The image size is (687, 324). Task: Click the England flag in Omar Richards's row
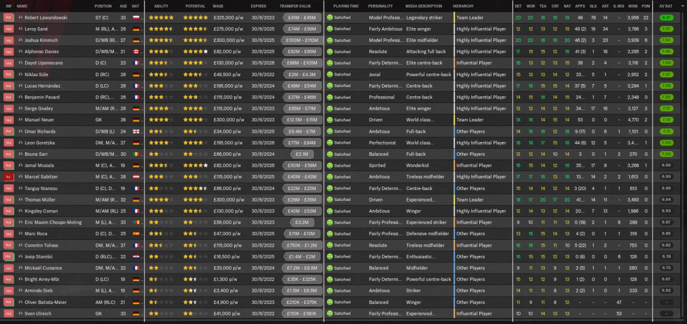point(136,132)
